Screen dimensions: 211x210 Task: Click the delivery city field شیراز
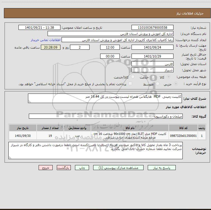153,70
